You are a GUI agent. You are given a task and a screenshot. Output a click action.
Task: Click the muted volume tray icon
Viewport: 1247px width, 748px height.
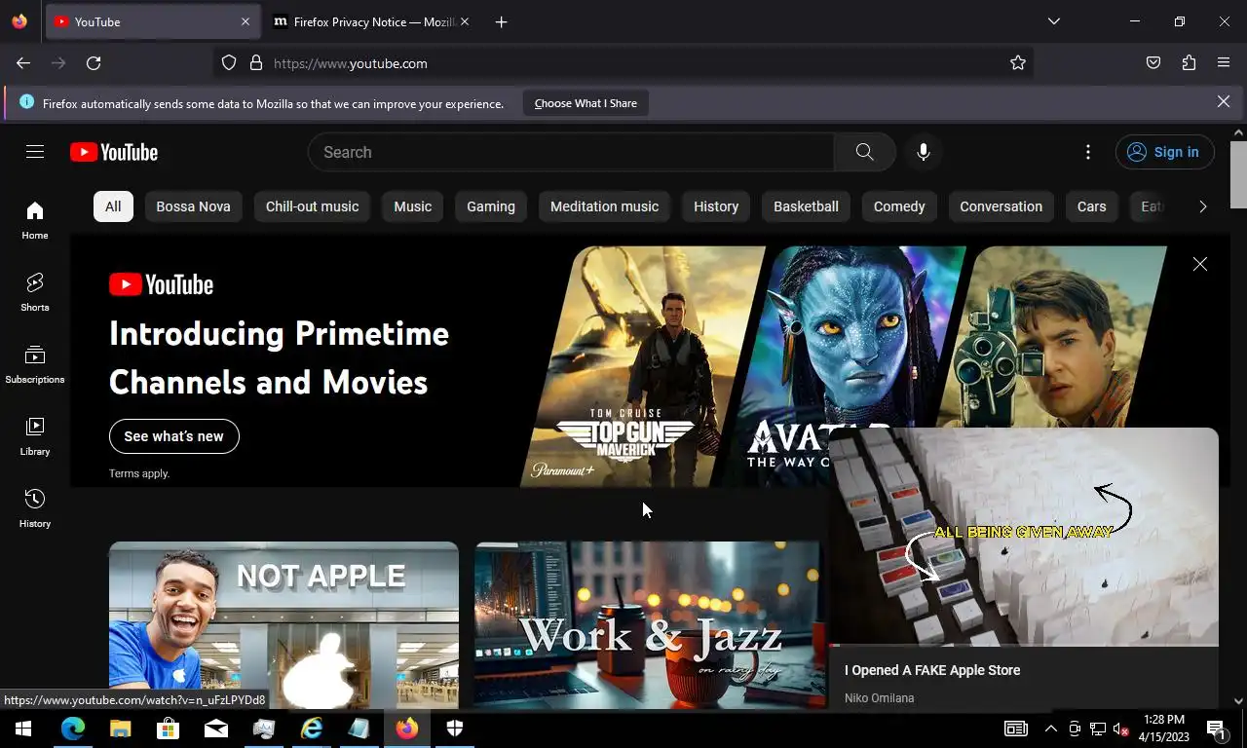coord(1120,729)
